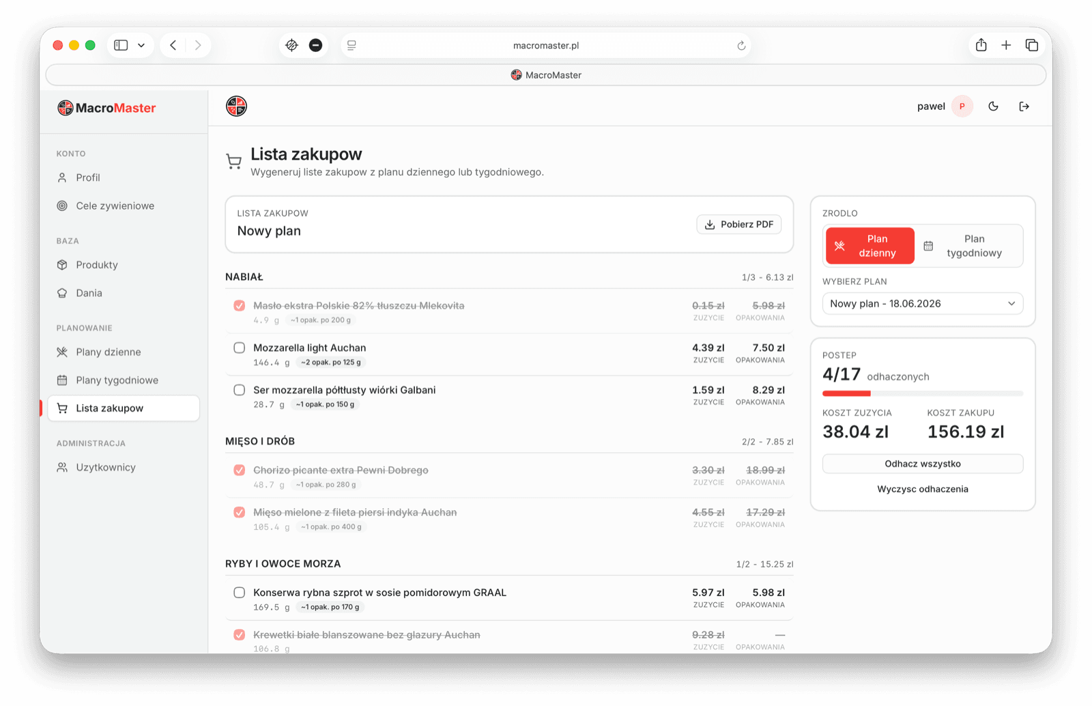Click the MacroMaster logo in the sidebar

[x=106, y=108]
